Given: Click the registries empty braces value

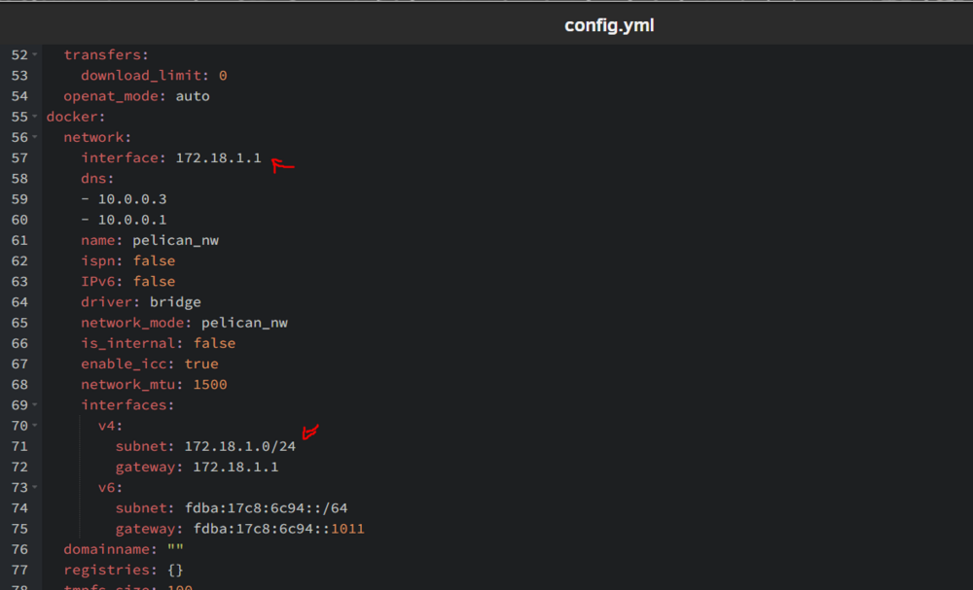Looking at the screenshot, I should pyautogui.click(x=175, y=570).
